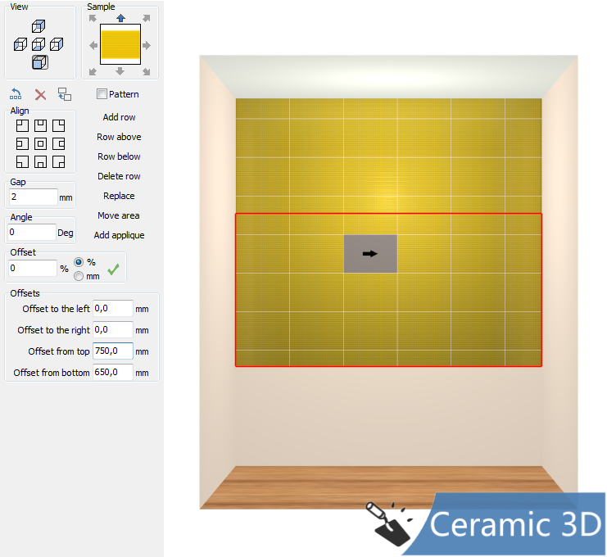The height and width of the screenshot is (557, 607).
Task: Align tiles to center
Action: tap(40, 144)
